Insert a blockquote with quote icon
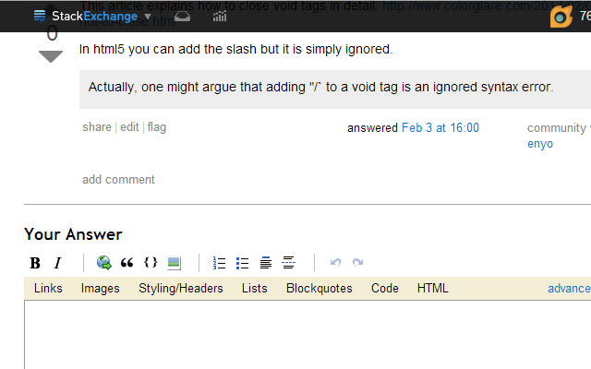Image resolution: width=591 pixels, height=369 pixels. [x=127, y=262]
